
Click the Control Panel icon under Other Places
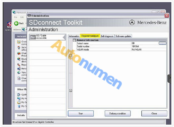[x=19, y=95]
